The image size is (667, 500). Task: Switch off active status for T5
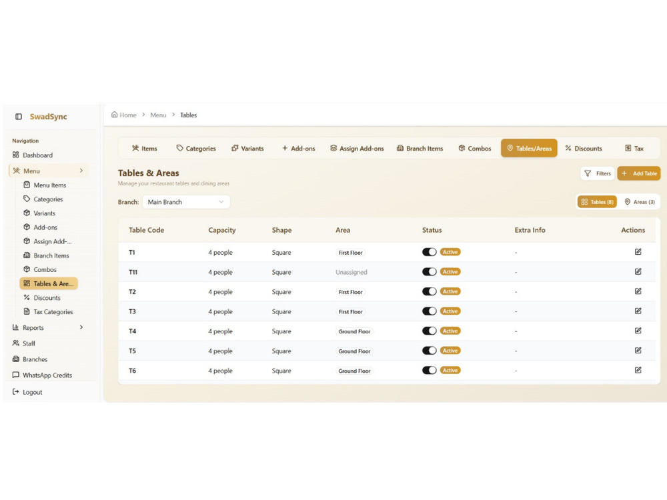click(x=429, y=351)
